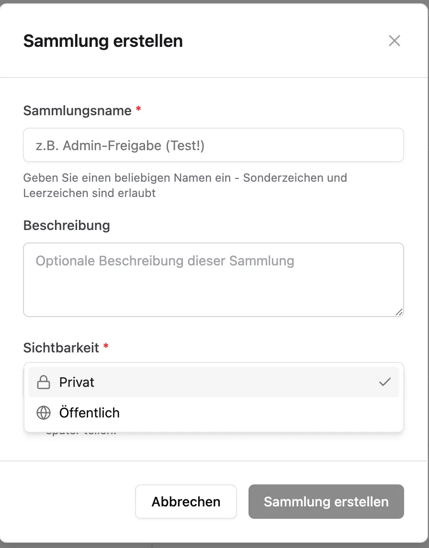Click the Sammlung erstellen dialog heading
Image resolution: width=429 pixels, height=548 pixels.
[x=103, y=41]
